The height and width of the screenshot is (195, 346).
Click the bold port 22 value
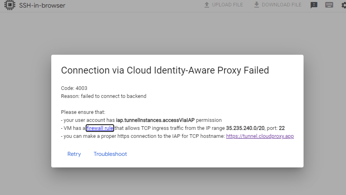coord(282,128)
